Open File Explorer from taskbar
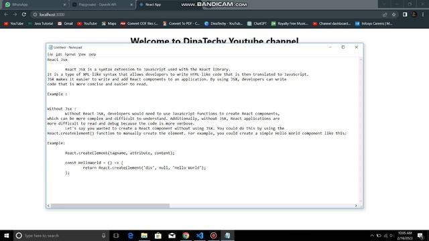 coord(144,236)
